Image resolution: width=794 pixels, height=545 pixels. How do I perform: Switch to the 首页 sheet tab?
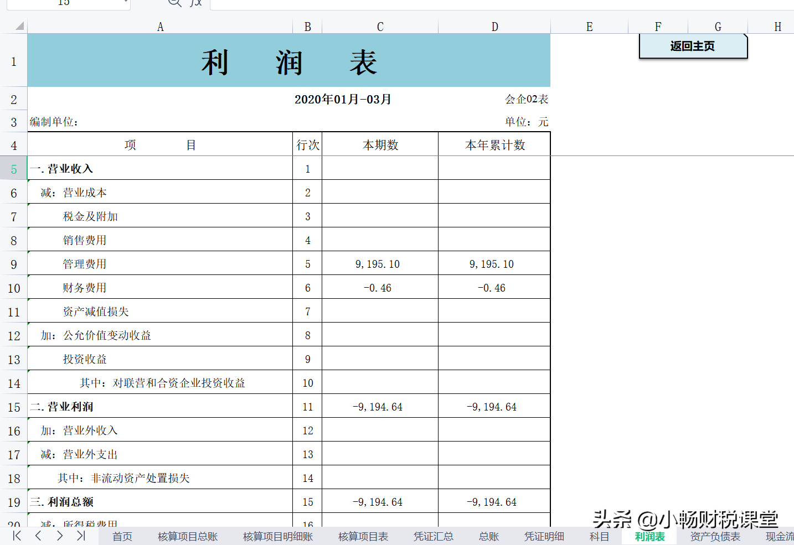(x=121, y=536)
